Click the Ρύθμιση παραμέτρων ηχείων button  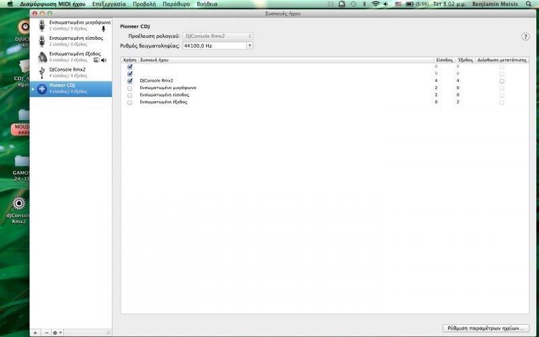click(483, 328)
